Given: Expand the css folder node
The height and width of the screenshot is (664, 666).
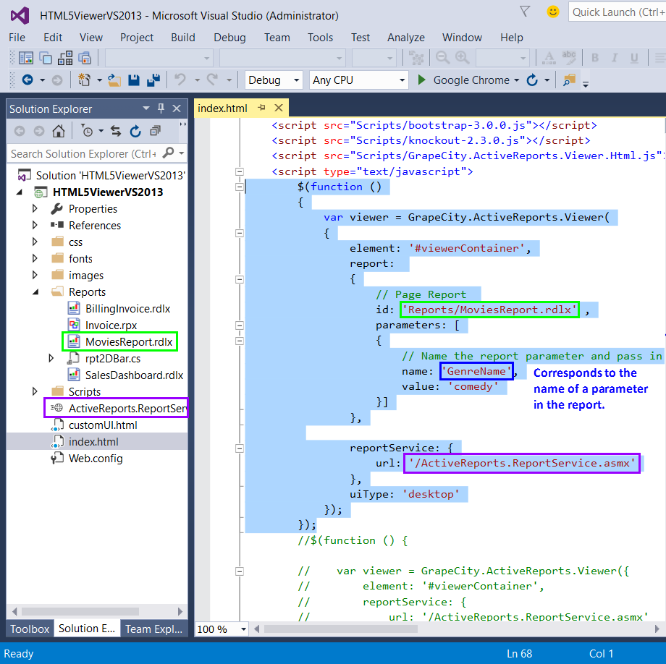Looking at the screenshot, I should click(35, 242).
